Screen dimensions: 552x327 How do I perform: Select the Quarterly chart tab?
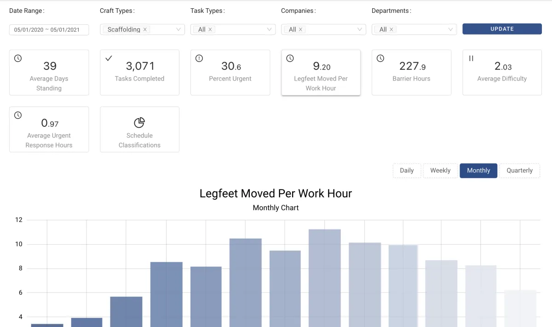pos(519,170)
